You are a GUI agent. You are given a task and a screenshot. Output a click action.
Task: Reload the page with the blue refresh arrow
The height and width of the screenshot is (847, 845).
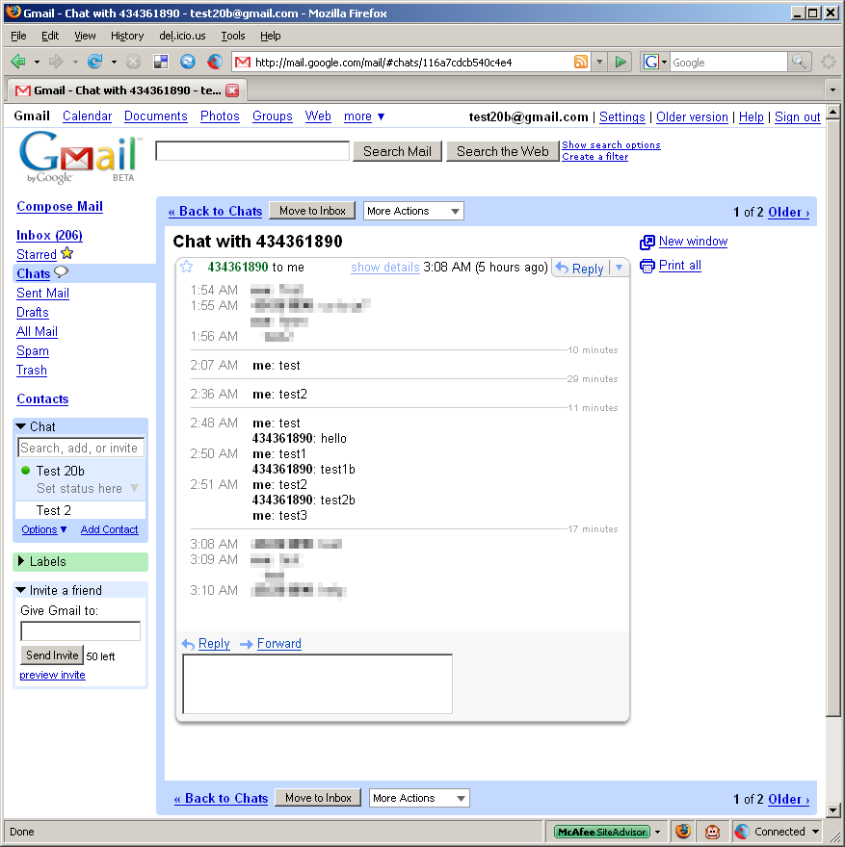coord(95,62)
